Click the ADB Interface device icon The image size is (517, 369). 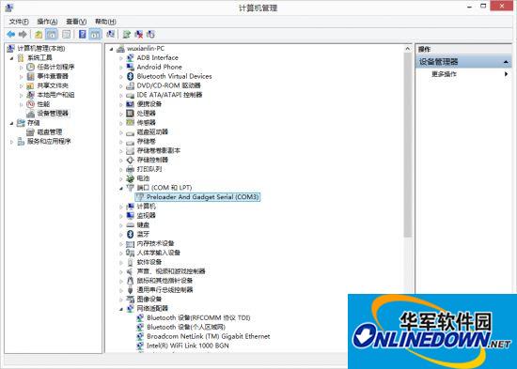[131, 57]
